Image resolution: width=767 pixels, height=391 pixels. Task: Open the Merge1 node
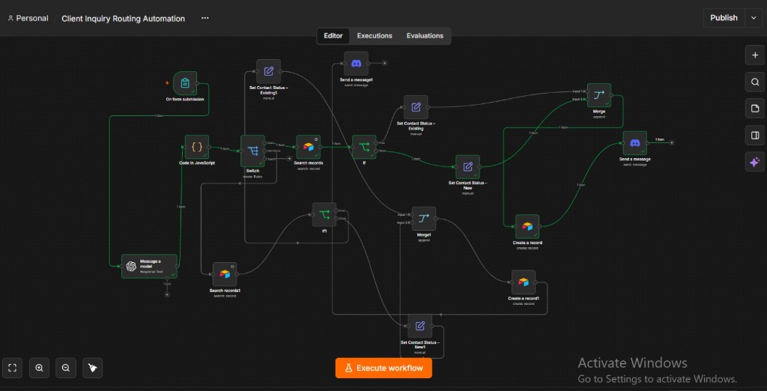click(424, 218)
